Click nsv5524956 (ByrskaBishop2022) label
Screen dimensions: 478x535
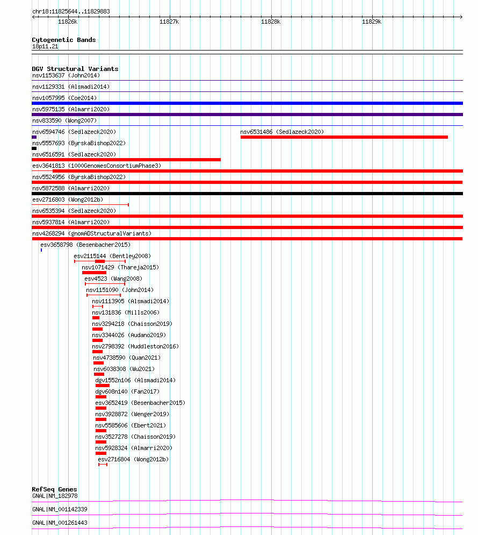79,177
